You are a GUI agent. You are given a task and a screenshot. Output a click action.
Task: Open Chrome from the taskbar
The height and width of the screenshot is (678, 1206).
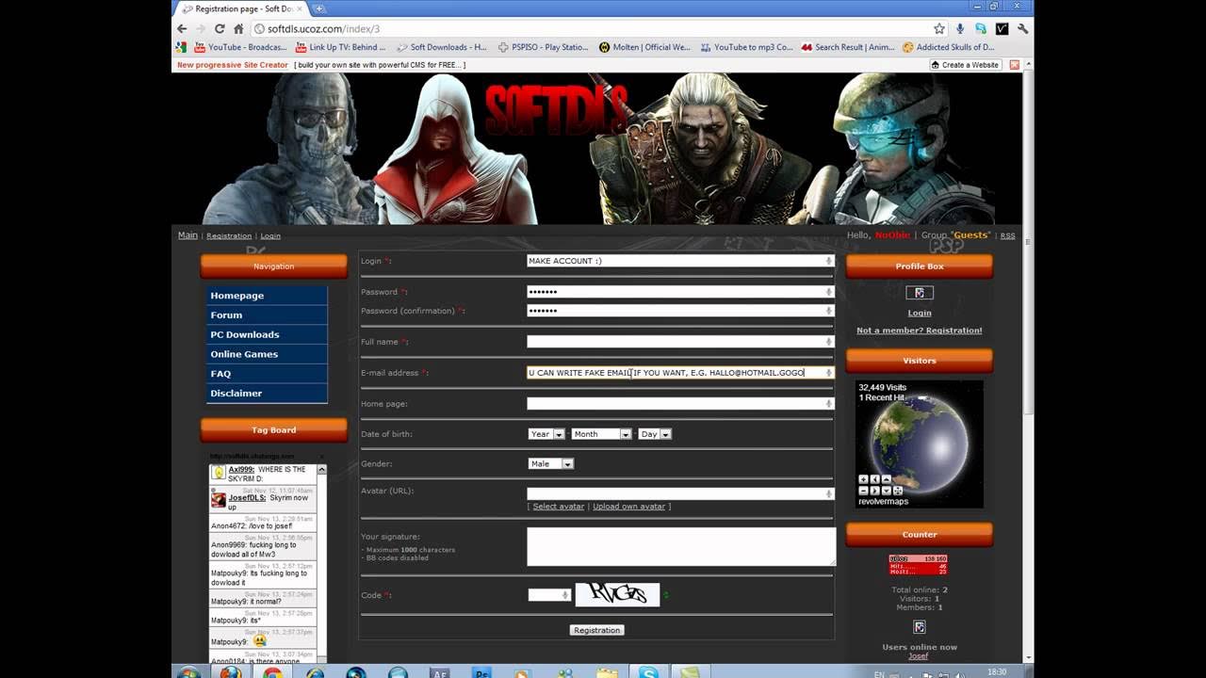273,672
